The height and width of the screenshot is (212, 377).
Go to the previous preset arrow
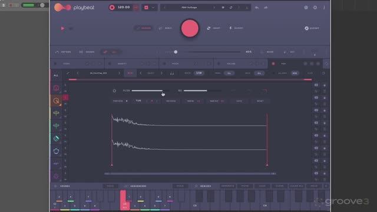pos(165,8)
